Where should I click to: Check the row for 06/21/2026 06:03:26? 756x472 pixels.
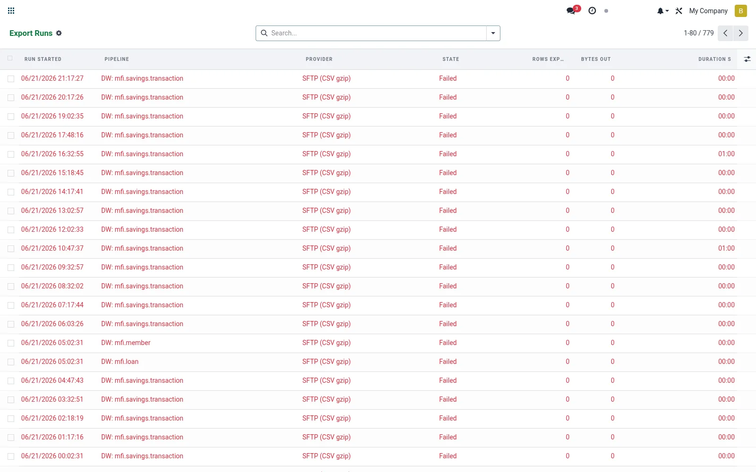coord(11,324)
